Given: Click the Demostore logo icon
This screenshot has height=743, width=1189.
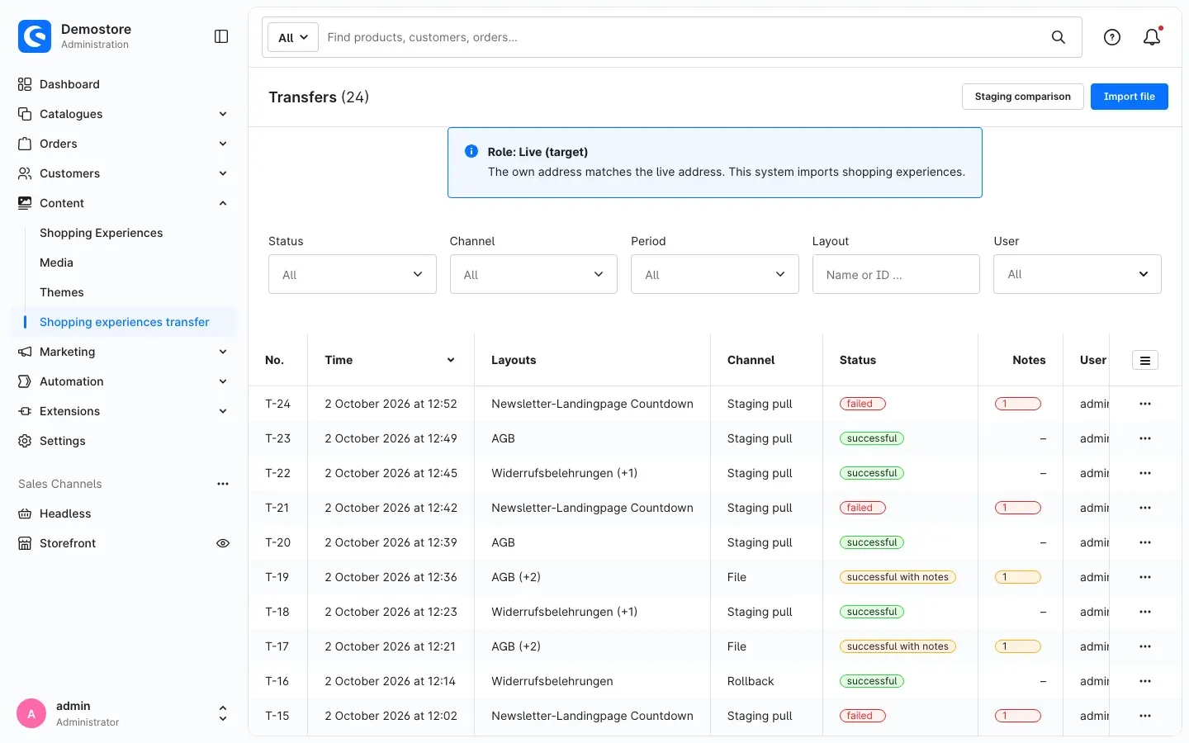Looking at the screenshot, I should coord(35,36).
